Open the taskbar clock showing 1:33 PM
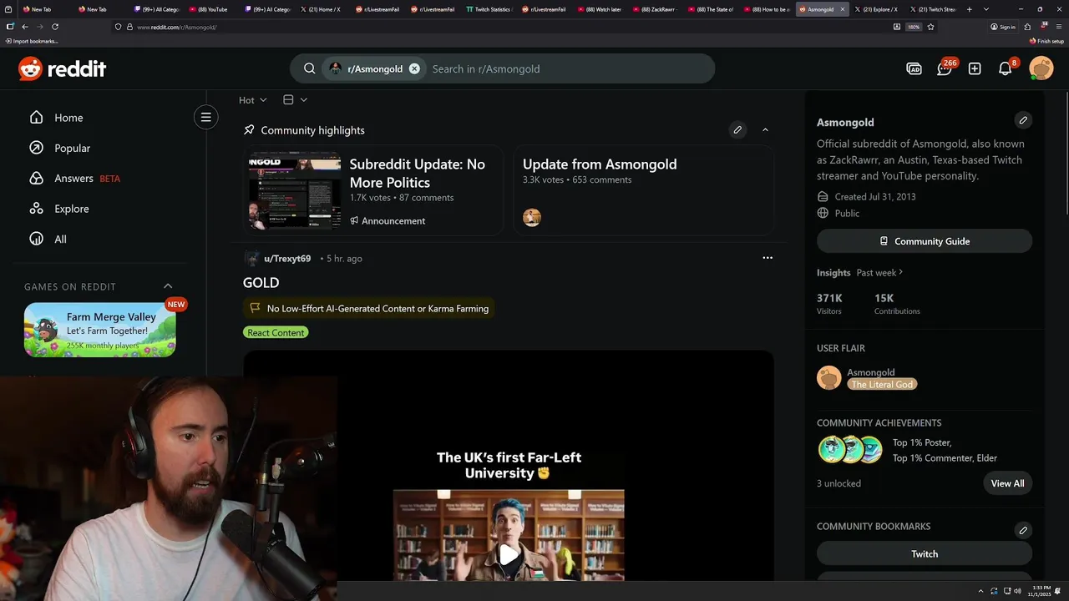Screen dimensions: 1069x601 (x=1040, y=591)
